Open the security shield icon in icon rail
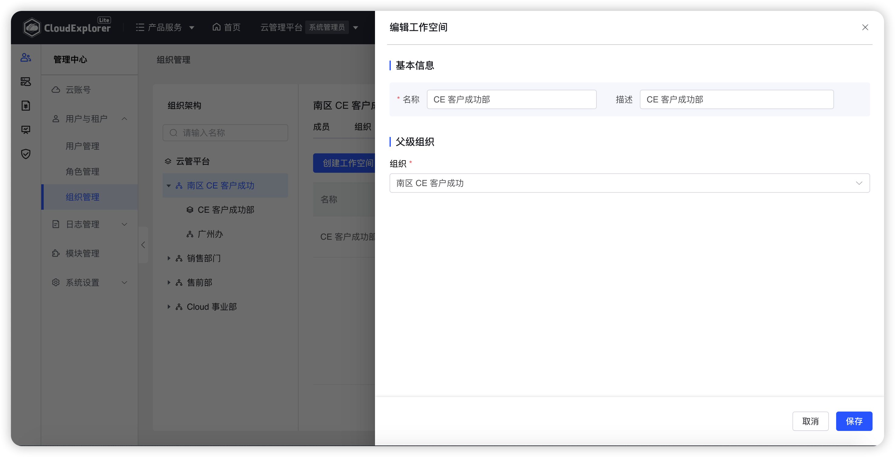 click(26, 154)
